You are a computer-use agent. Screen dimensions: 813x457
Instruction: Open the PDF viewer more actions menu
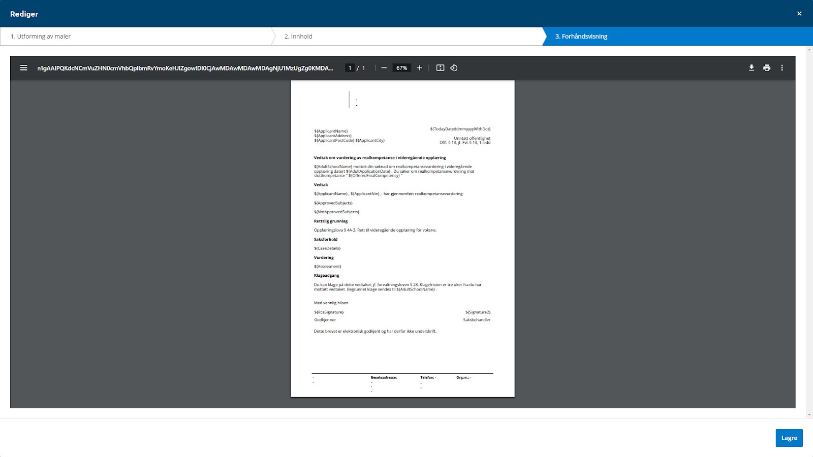click(782, 68)
